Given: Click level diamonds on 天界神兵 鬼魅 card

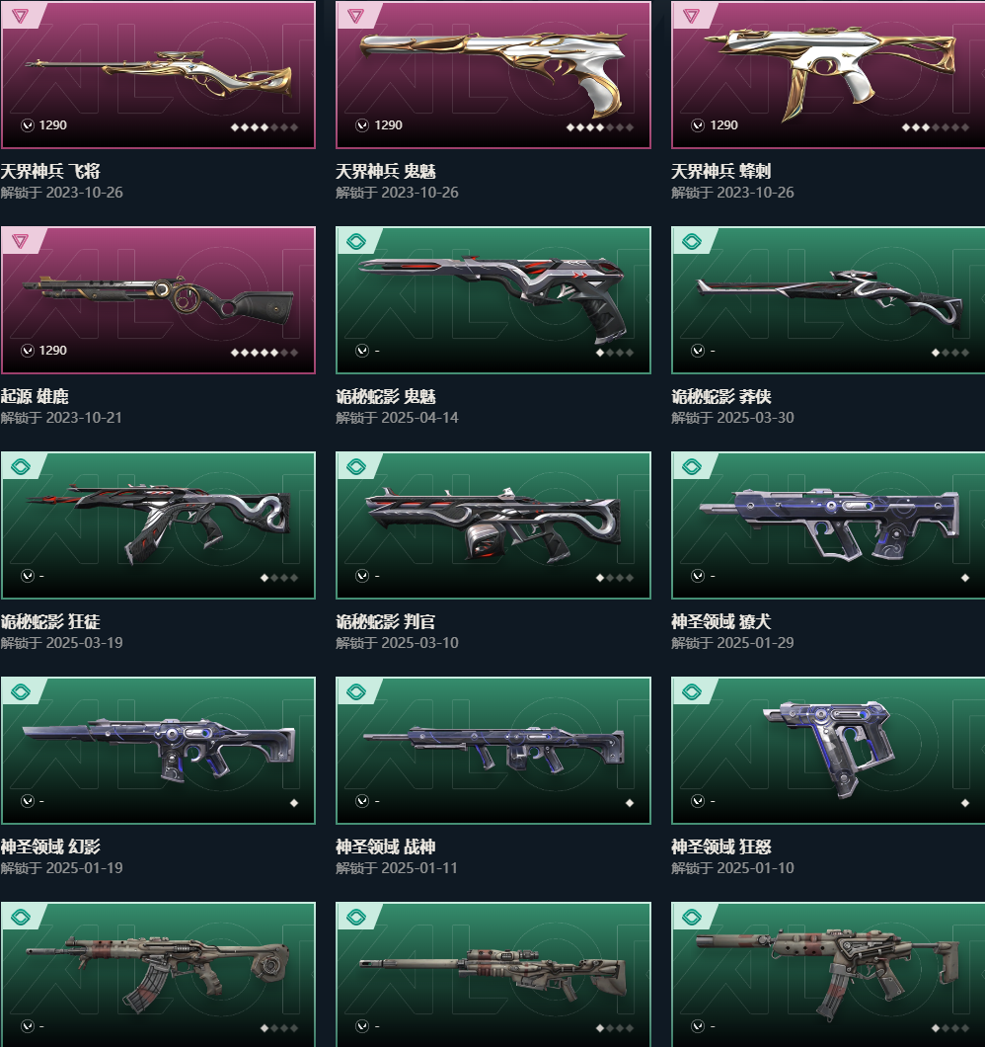Looking at the screenshot, I should click(600, 126).
